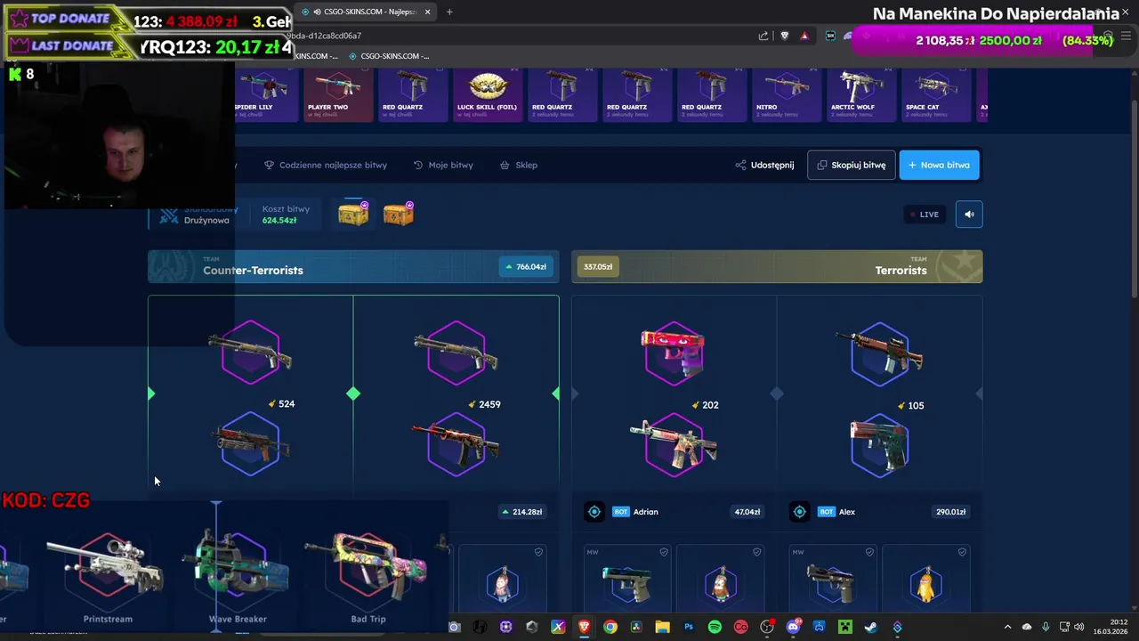The width and height of the screenshot is (1139, 641).
Task: Open Discord in taskbar
Action: click(793, 627)
